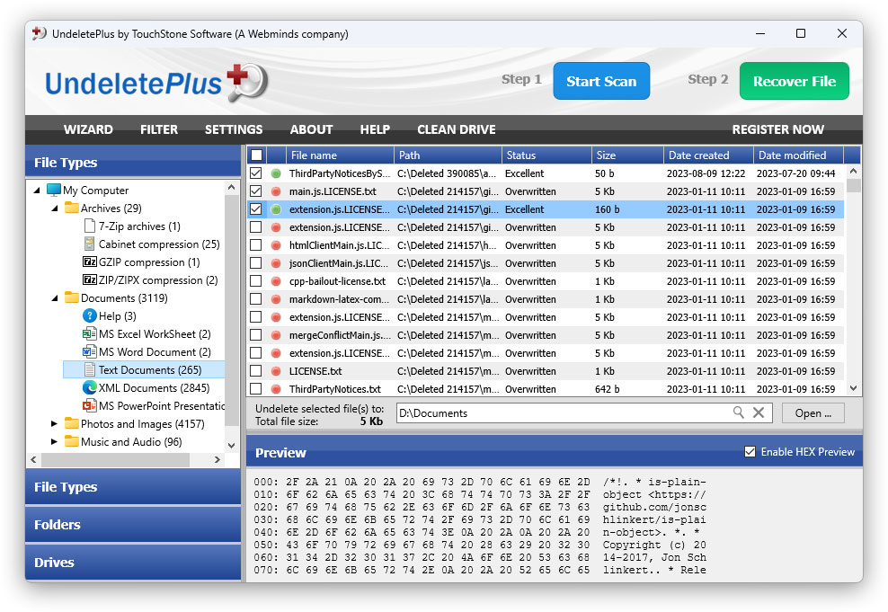Image resolution: width=888 pixels, height=612 pixels.
Task: Click red status dot of cpp-bailout-license.txt row
Action: coord(276,281)
